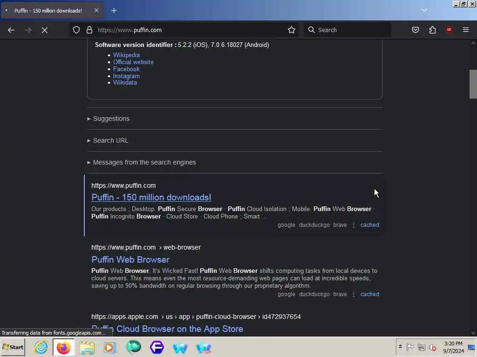This screenshot has width=477, height=357.
Task: Launch Internet Explorer from taskbar
Action: point(41,347)
